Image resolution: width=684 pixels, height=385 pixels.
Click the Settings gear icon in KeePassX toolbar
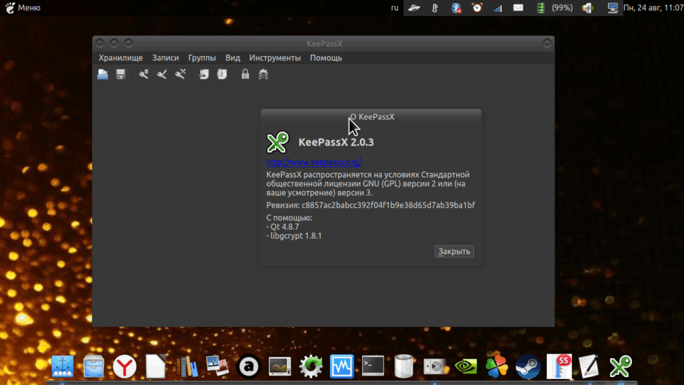click(263, 74)
